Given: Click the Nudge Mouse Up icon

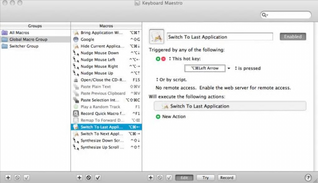Looking at the screenshot, I should point(76,73).
